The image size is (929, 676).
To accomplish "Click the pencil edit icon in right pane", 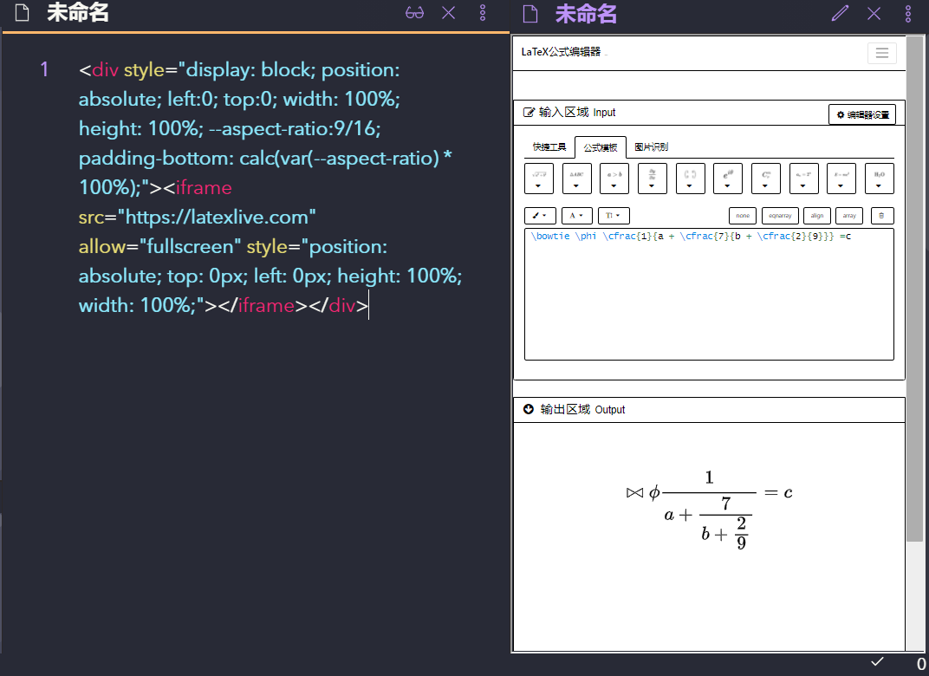I will (x=840, y=13).
